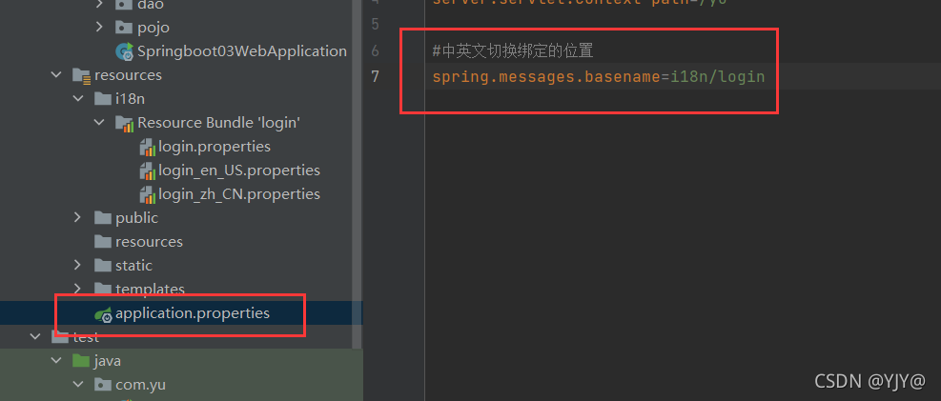This screenshot has width=941, height=401.
Task: Expand the public folder
Action: (x=78, y=217)
